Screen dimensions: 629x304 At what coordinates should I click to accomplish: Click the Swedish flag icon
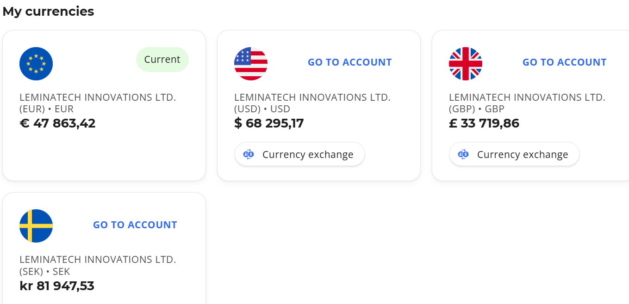pyautogui.click(x=36, y=226)
